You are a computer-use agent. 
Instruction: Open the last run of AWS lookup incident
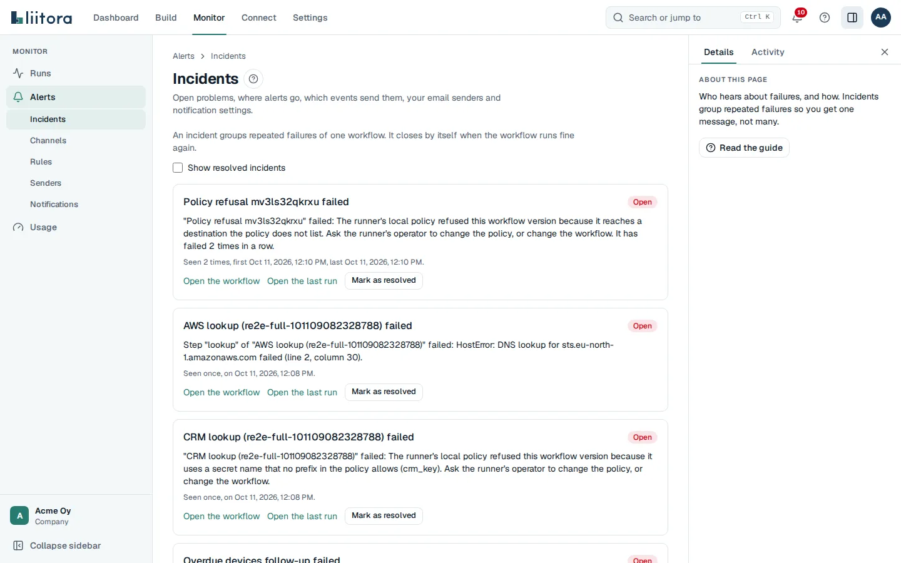[302, 392]
